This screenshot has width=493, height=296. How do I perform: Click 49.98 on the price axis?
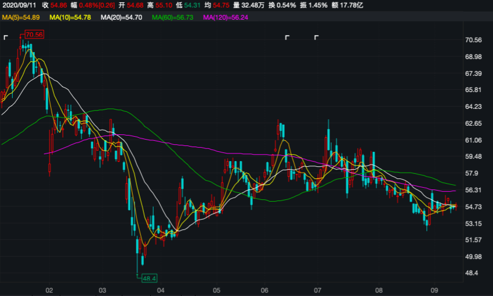pyautogui.click(x=473, y=257)
